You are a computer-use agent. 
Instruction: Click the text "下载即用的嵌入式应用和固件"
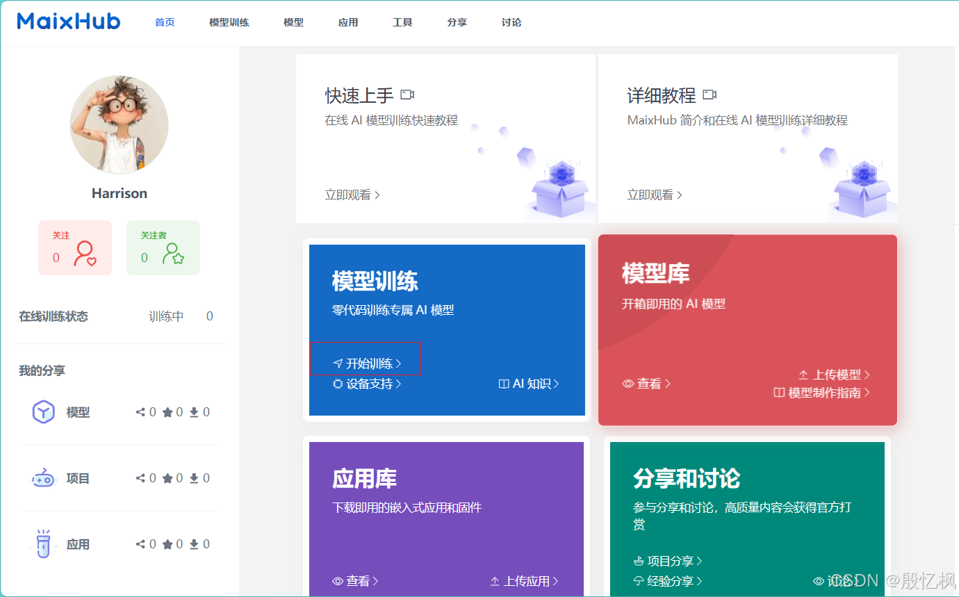[407, 507]
